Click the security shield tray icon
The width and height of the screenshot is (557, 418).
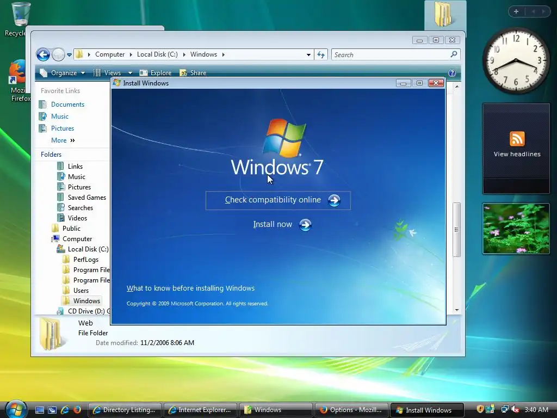480,409
